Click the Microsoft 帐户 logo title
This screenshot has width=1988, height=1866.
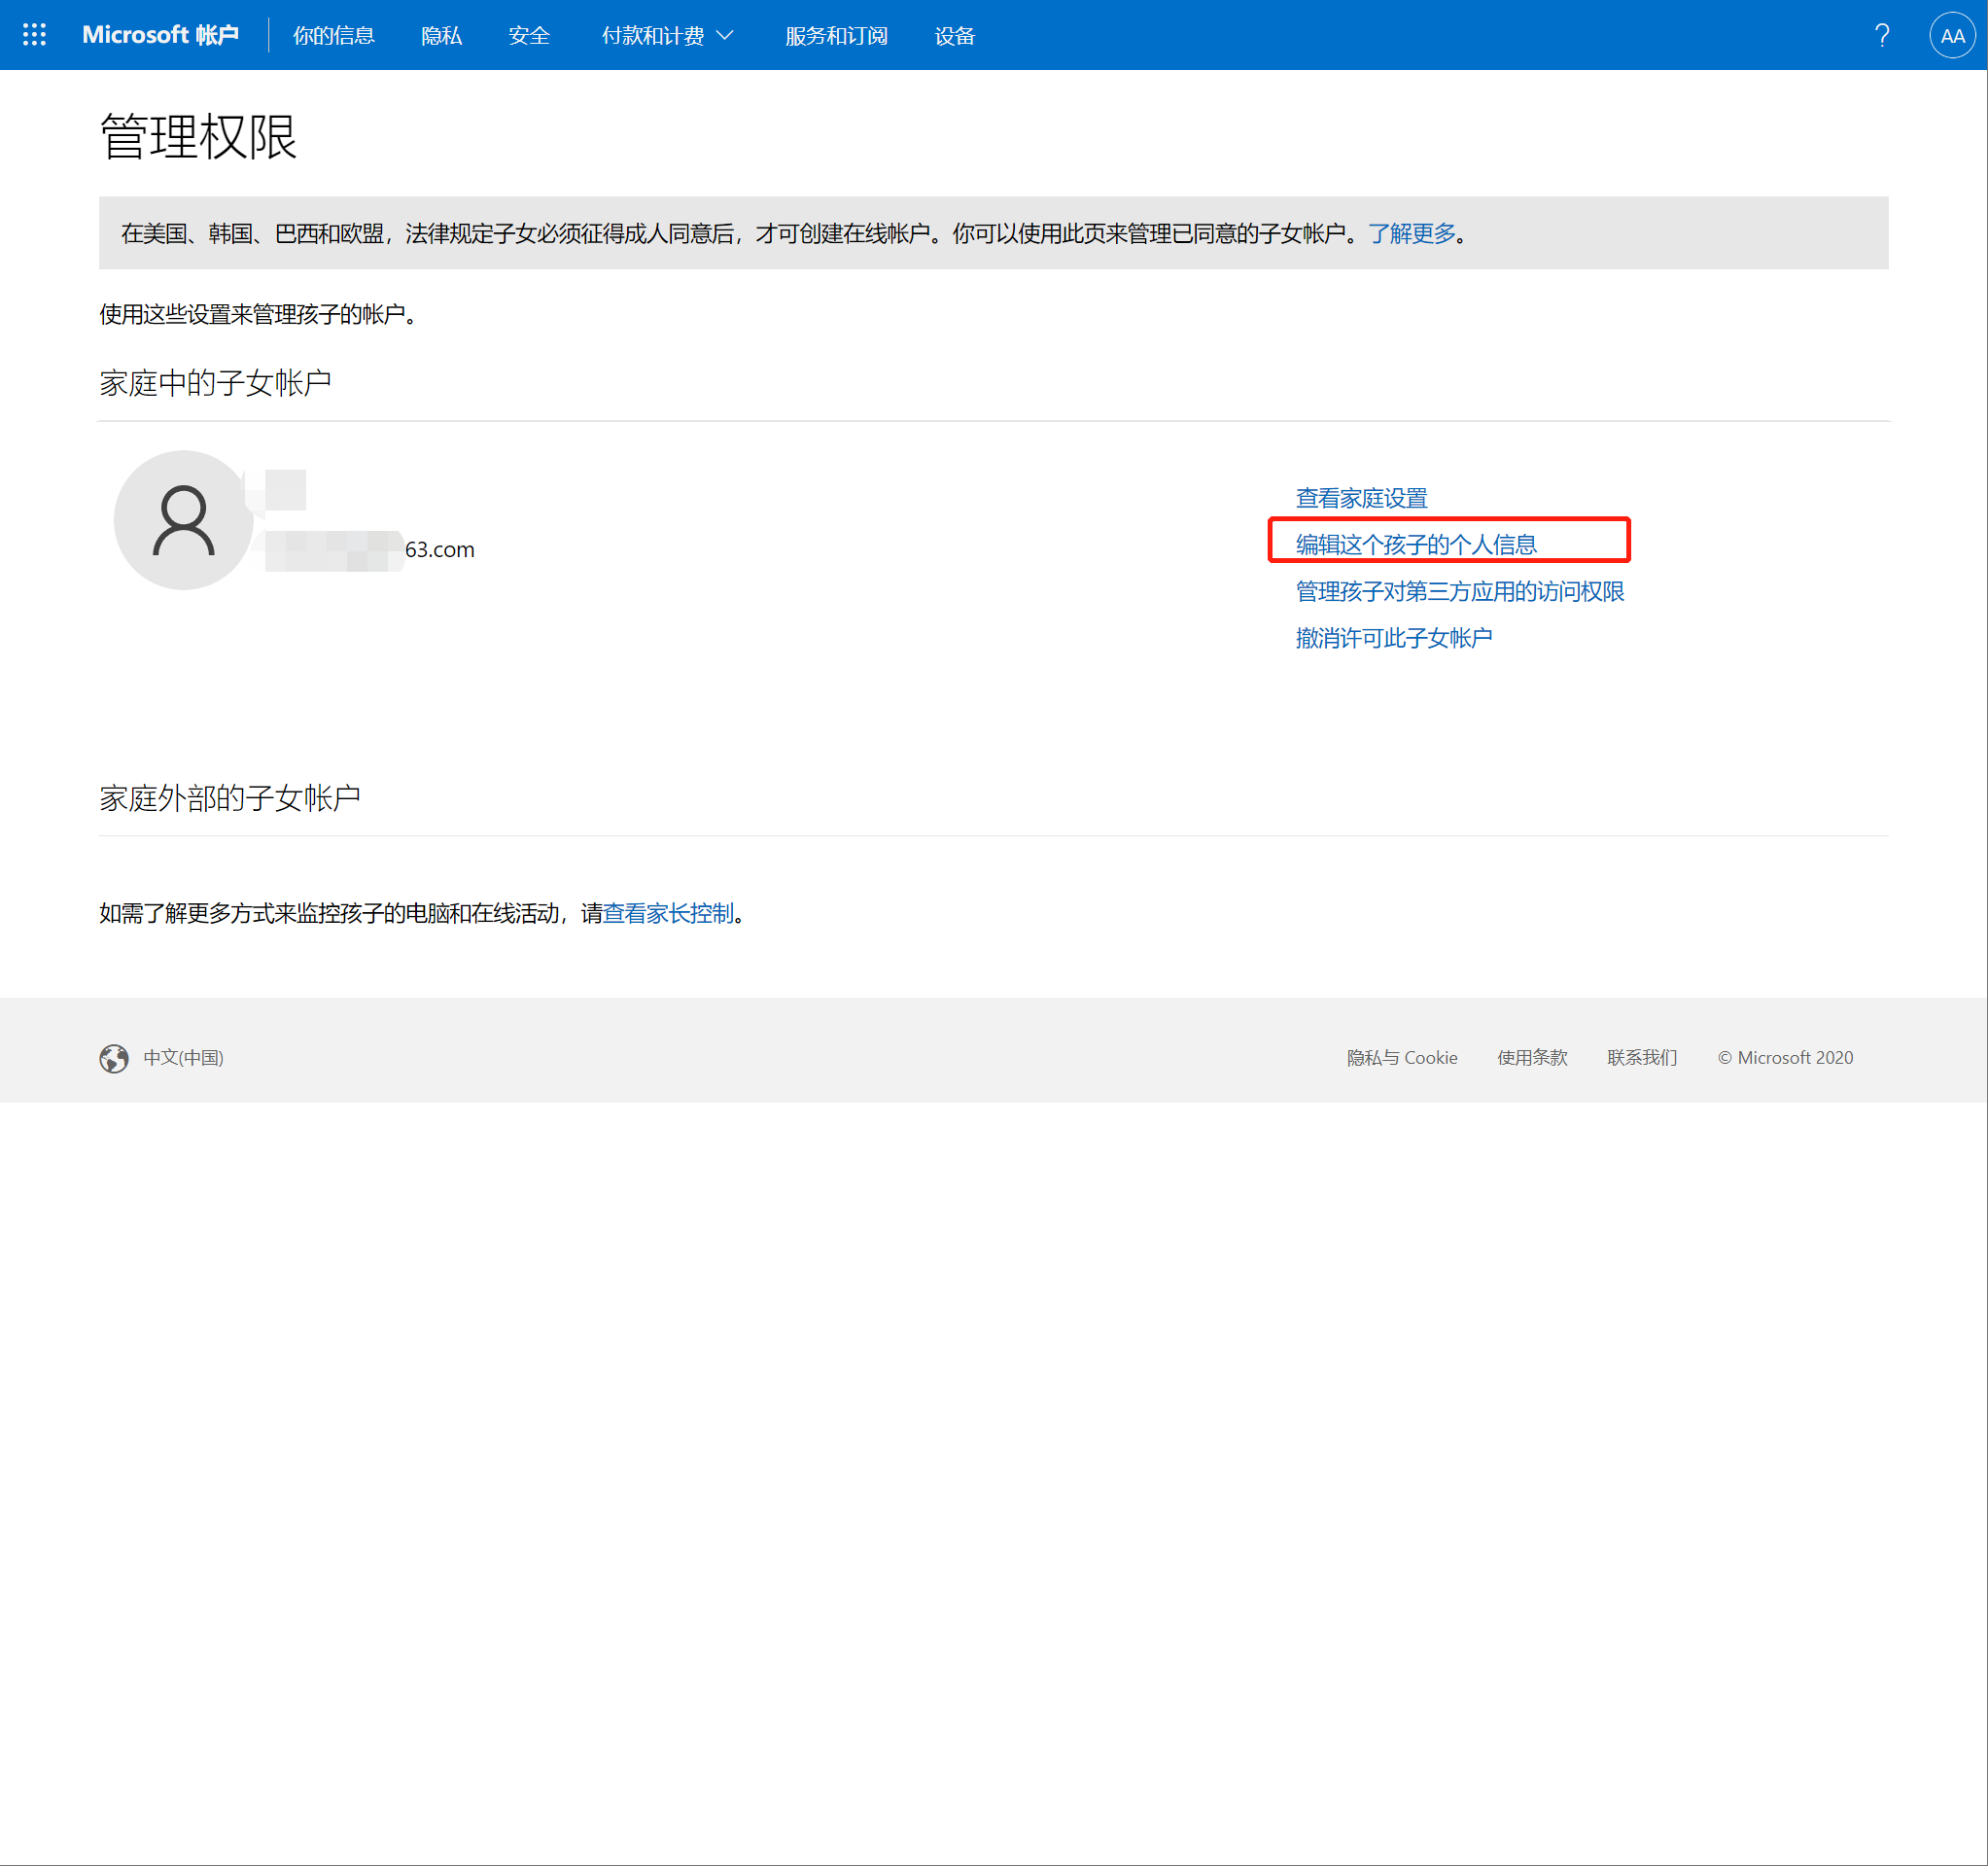[160, 35]
